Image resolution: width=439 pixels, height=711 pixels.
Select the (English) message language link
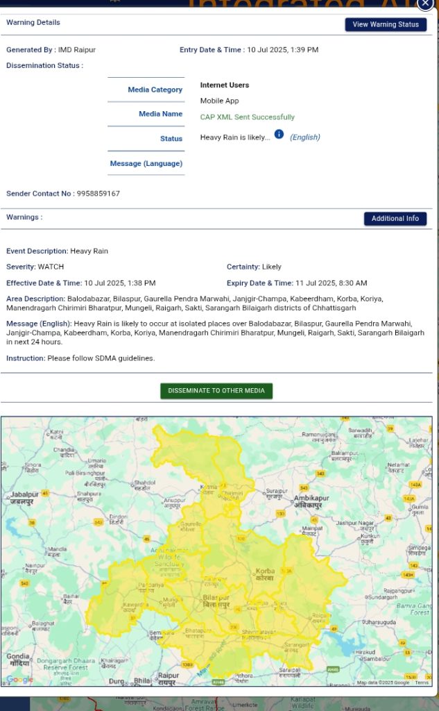[304, 137]
